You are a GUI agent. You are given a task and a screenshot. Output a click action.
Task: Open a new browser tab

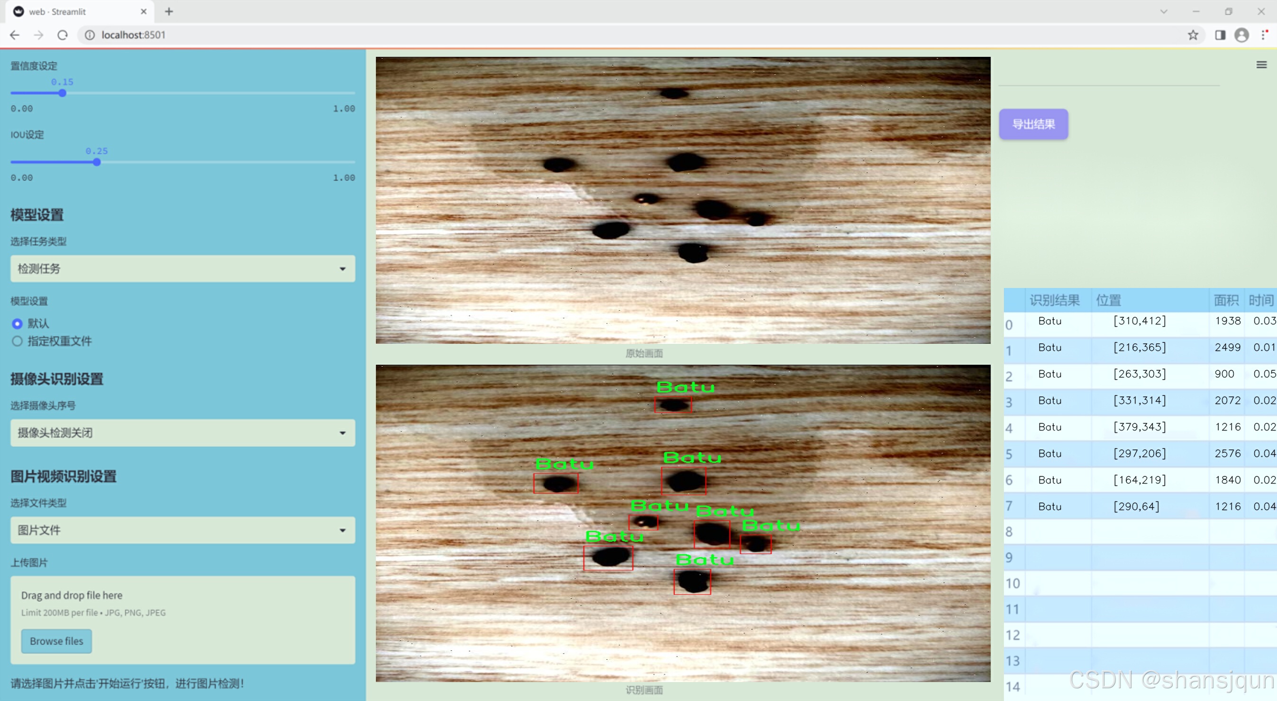pos(169,11)
